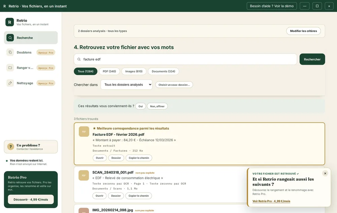Click the question mark problem icon
The height and width of the screenshot is (213, 337).
10,147
